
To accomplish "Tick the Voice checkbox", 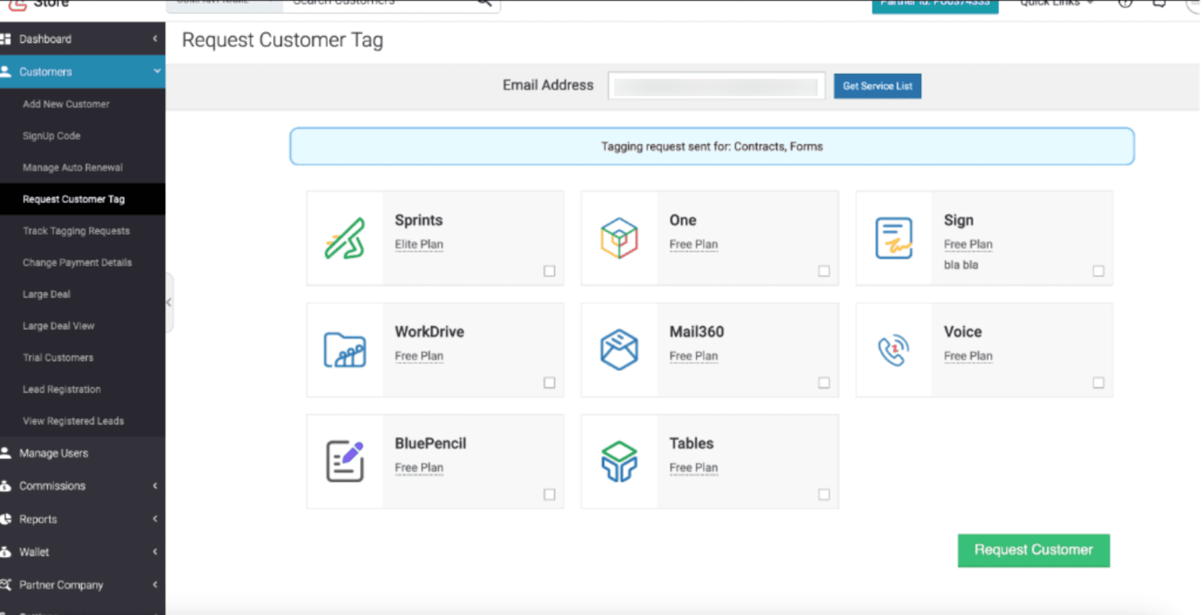I will click(1098, 383).
